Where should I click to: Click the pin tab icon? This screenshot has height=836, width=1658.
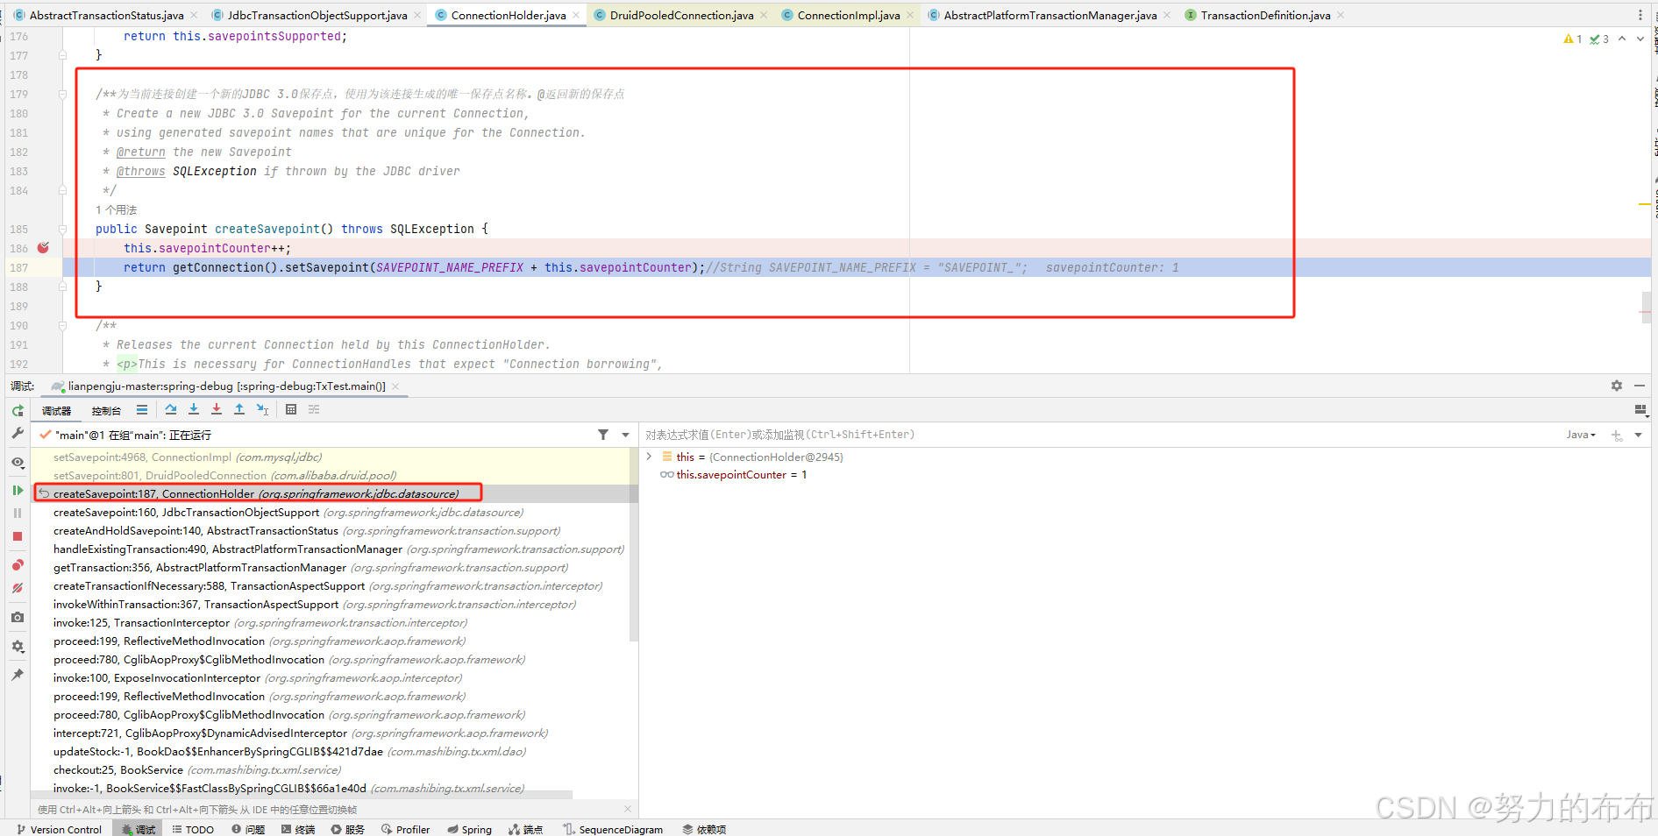[18, 675]
